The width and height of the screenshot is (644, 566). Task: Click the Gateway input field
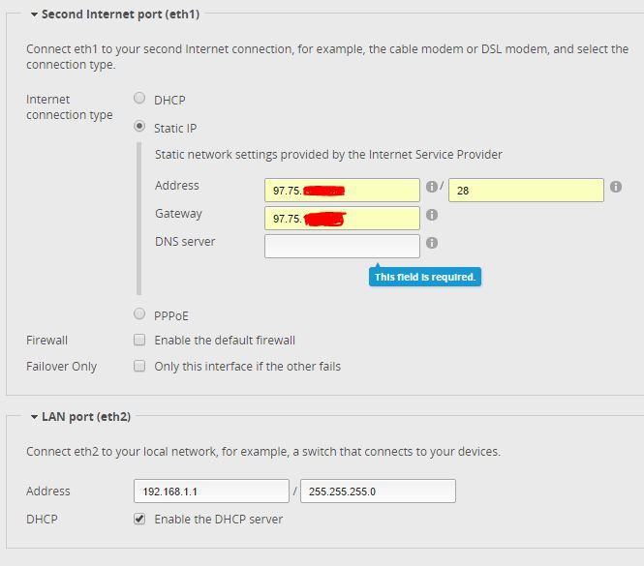[342, 218]
